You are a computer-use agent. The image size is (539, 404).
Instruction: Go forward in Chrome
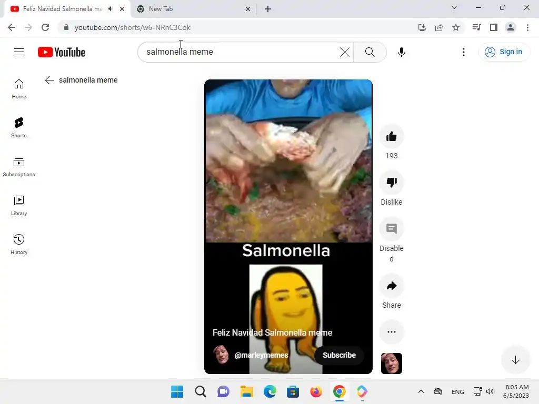(28, 27)
